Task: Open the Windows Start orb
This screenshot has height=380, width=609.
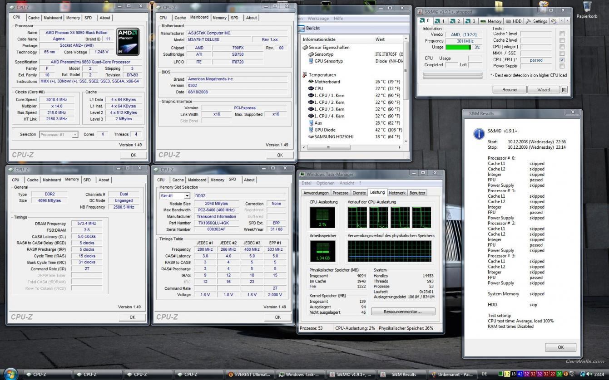Action: tap(10, 374)
